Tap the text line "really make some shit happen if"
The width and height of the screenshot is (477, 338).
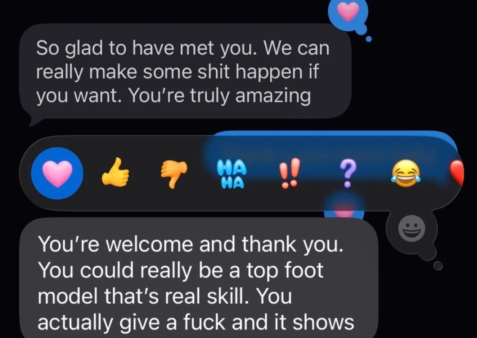tap(177, 72)
